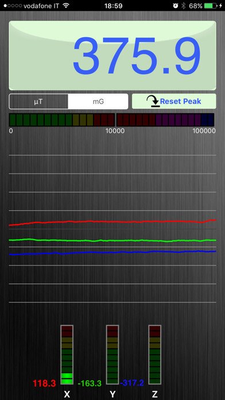Tap the blue Z value -317.2
225x400 pixels.
pyautogui.click(x=132, y=383)
